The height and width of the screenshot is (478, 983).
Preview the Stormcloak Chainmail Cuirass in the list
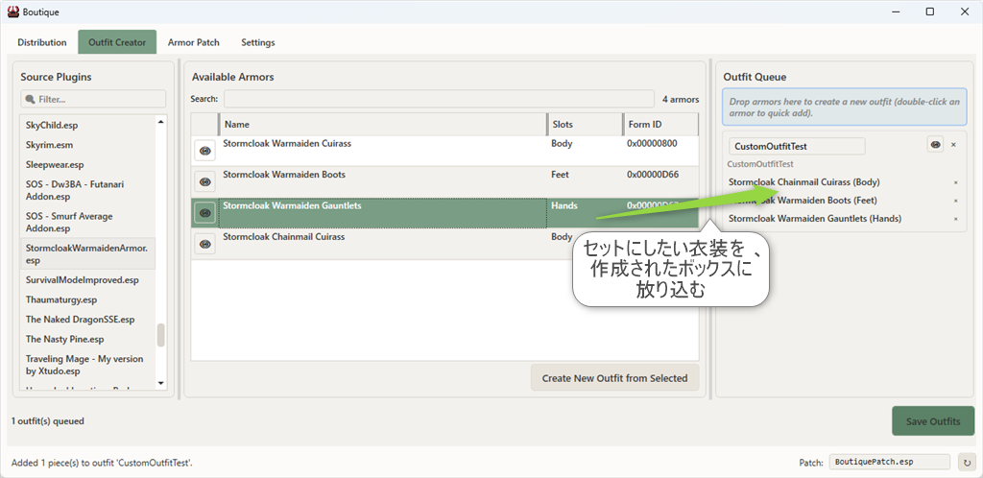pyautogui.click(x=204, y=244)
